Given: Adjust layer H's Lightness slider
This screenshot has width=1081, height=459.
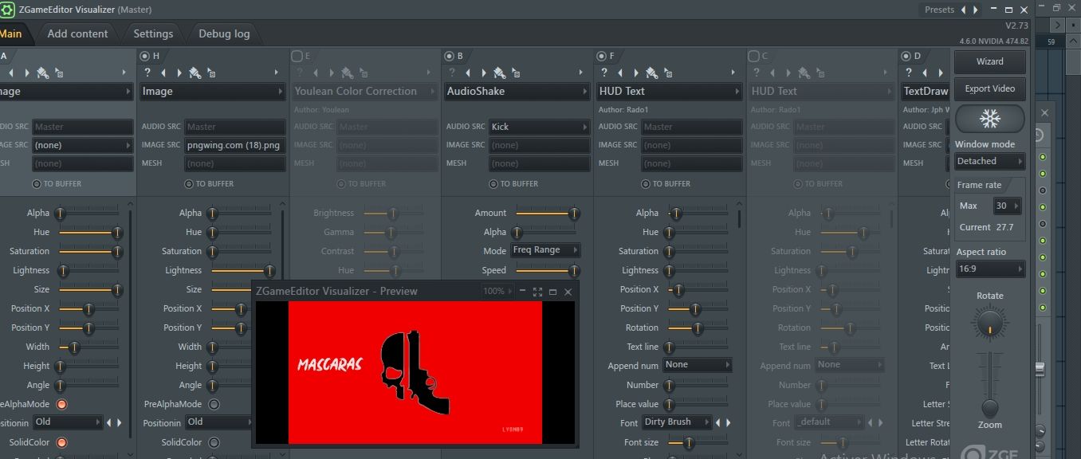Looking at the screenshot, I should pos(240,270).
